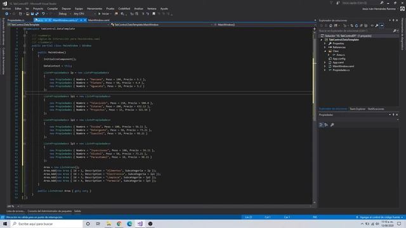Image resolution: width=406 pixels, height=228 pixels.
Task: Click the Iniciar start debugging button
Action: 103,14
